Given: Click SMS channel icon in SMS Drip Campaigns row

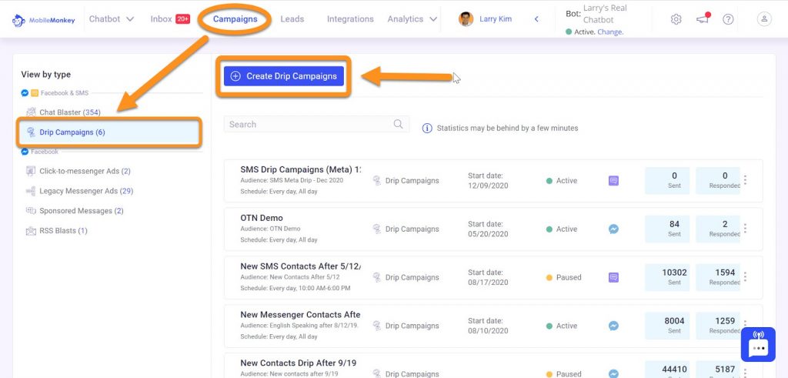Looking at the screenshot, I should click(613, 180).
